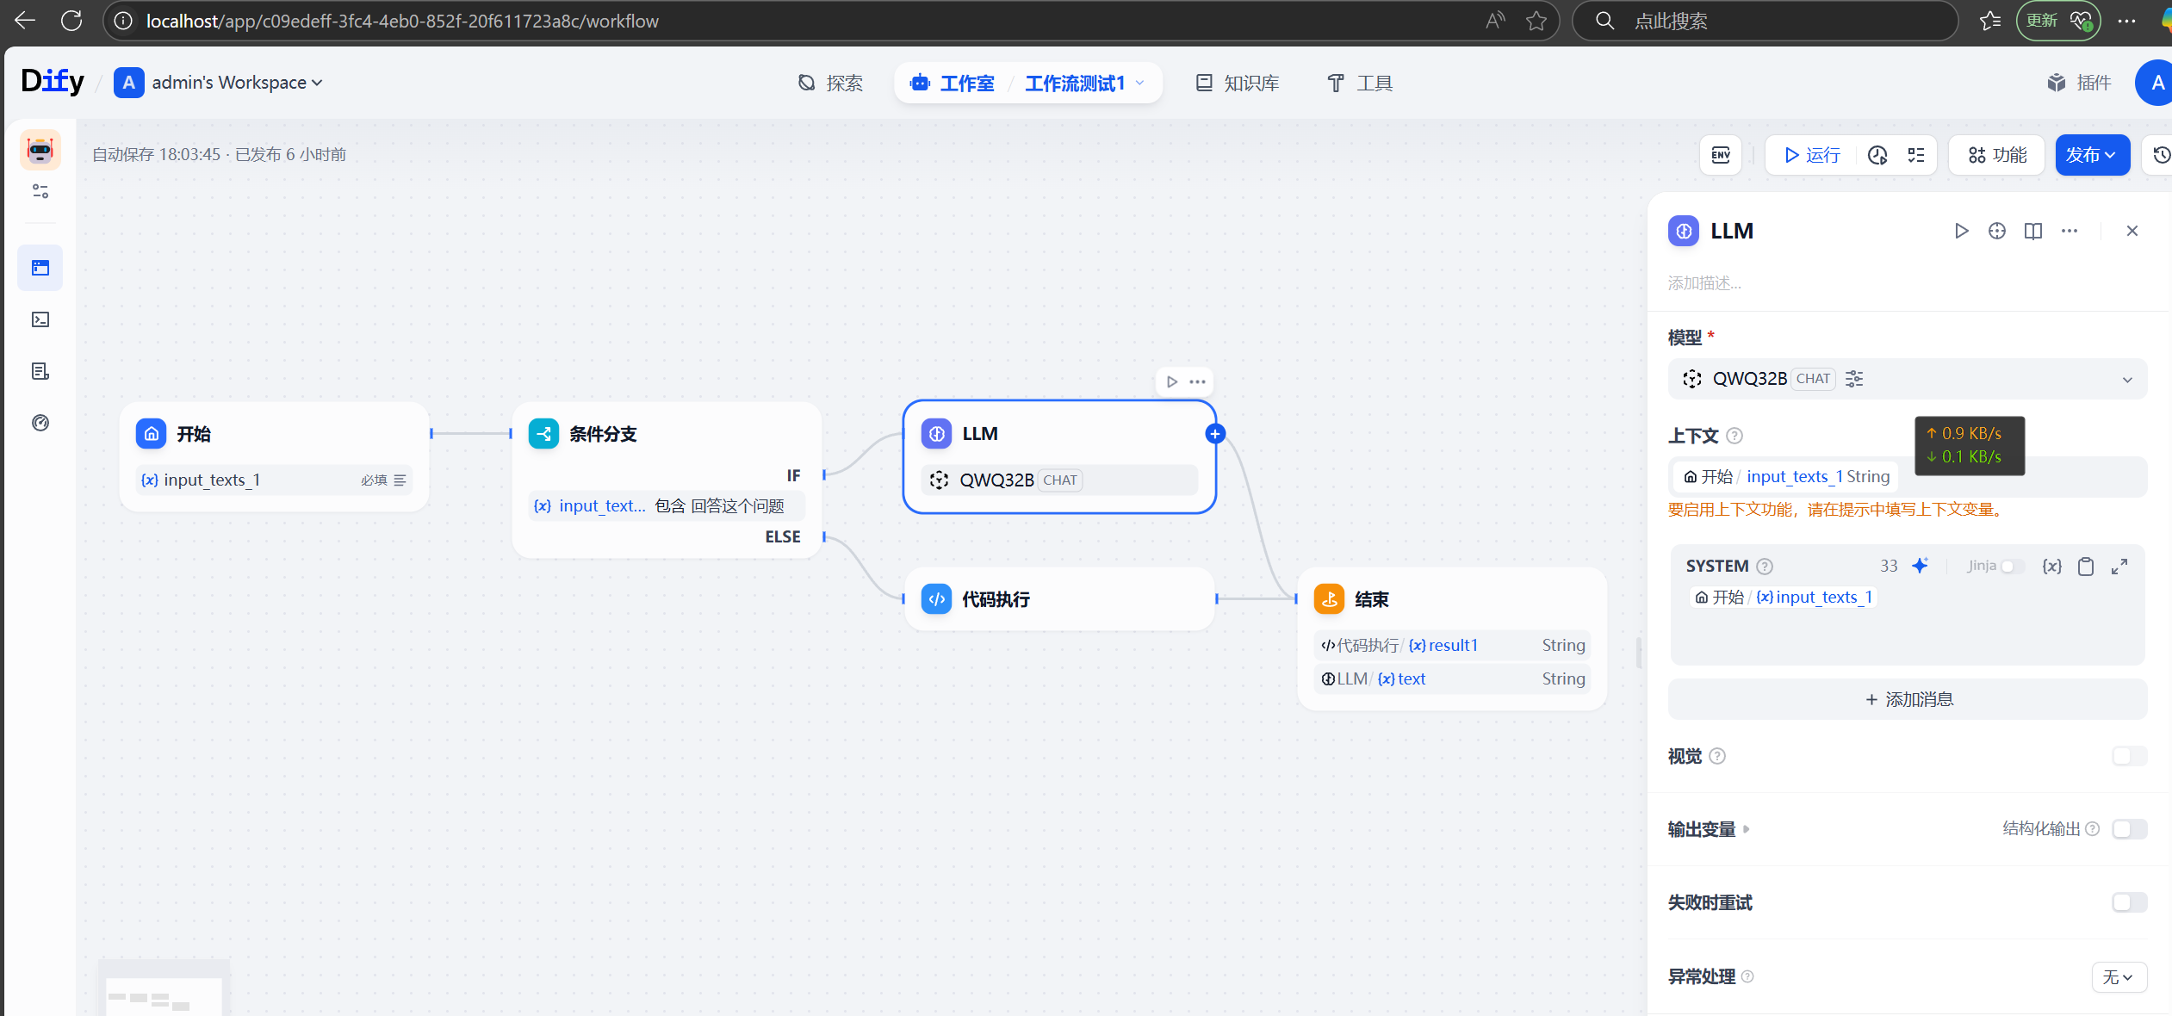
Task: Enable 失败时重试 retry on failure toggle
Action: pyautogui.click(x=2129, y=902)
